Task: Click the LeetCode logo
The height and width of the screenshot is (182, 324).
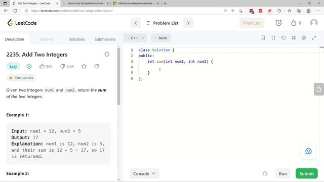Action: click(22, 23)
